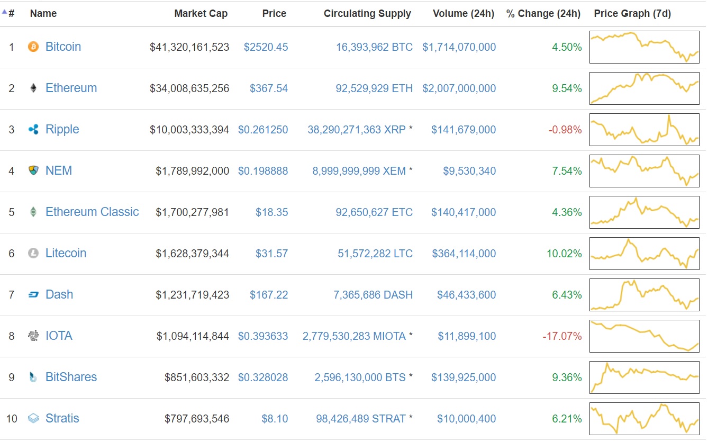This screenshot has width=708, height=441.
Task: Click the BitShares coin logo
Action: click(33, 377)
